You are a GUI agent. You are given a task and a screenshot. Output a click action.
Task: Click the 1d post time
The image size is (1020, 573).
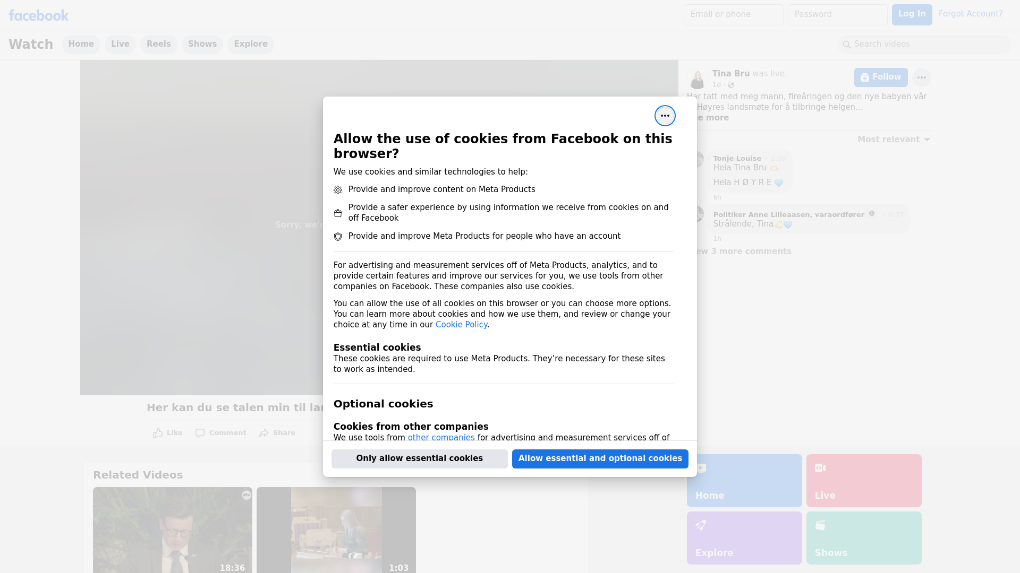[x=717, y=85]
